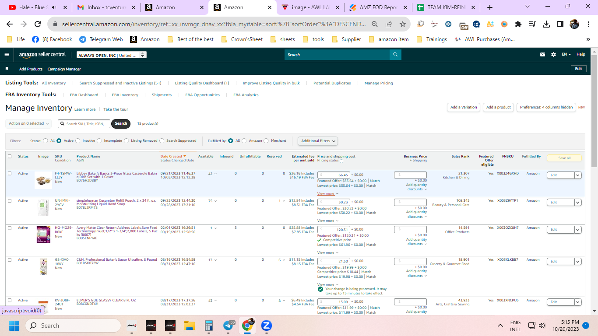Select Fulfilled By Amazon radio button
This screenshot has width=598, height=336.
[244, 141]
